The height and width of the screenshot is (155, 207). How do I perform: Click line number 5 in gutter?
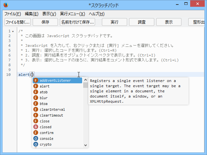point(9,50)
